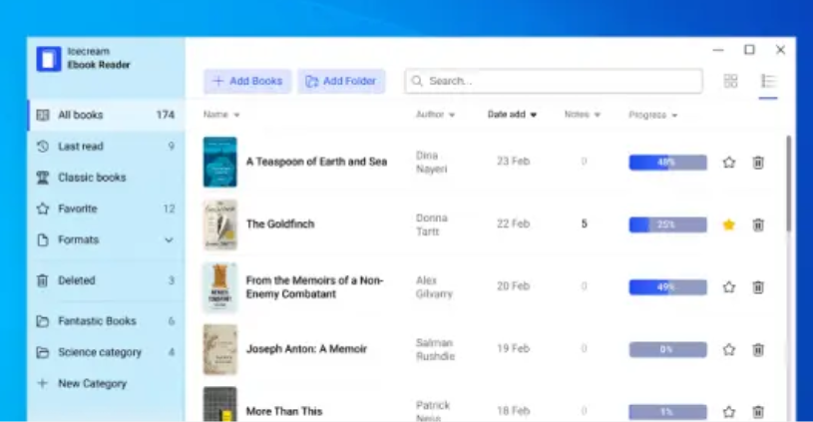The image size is (813, 422).
Task: Select Joseph Anton: A Memoir title
Action: 306,349
